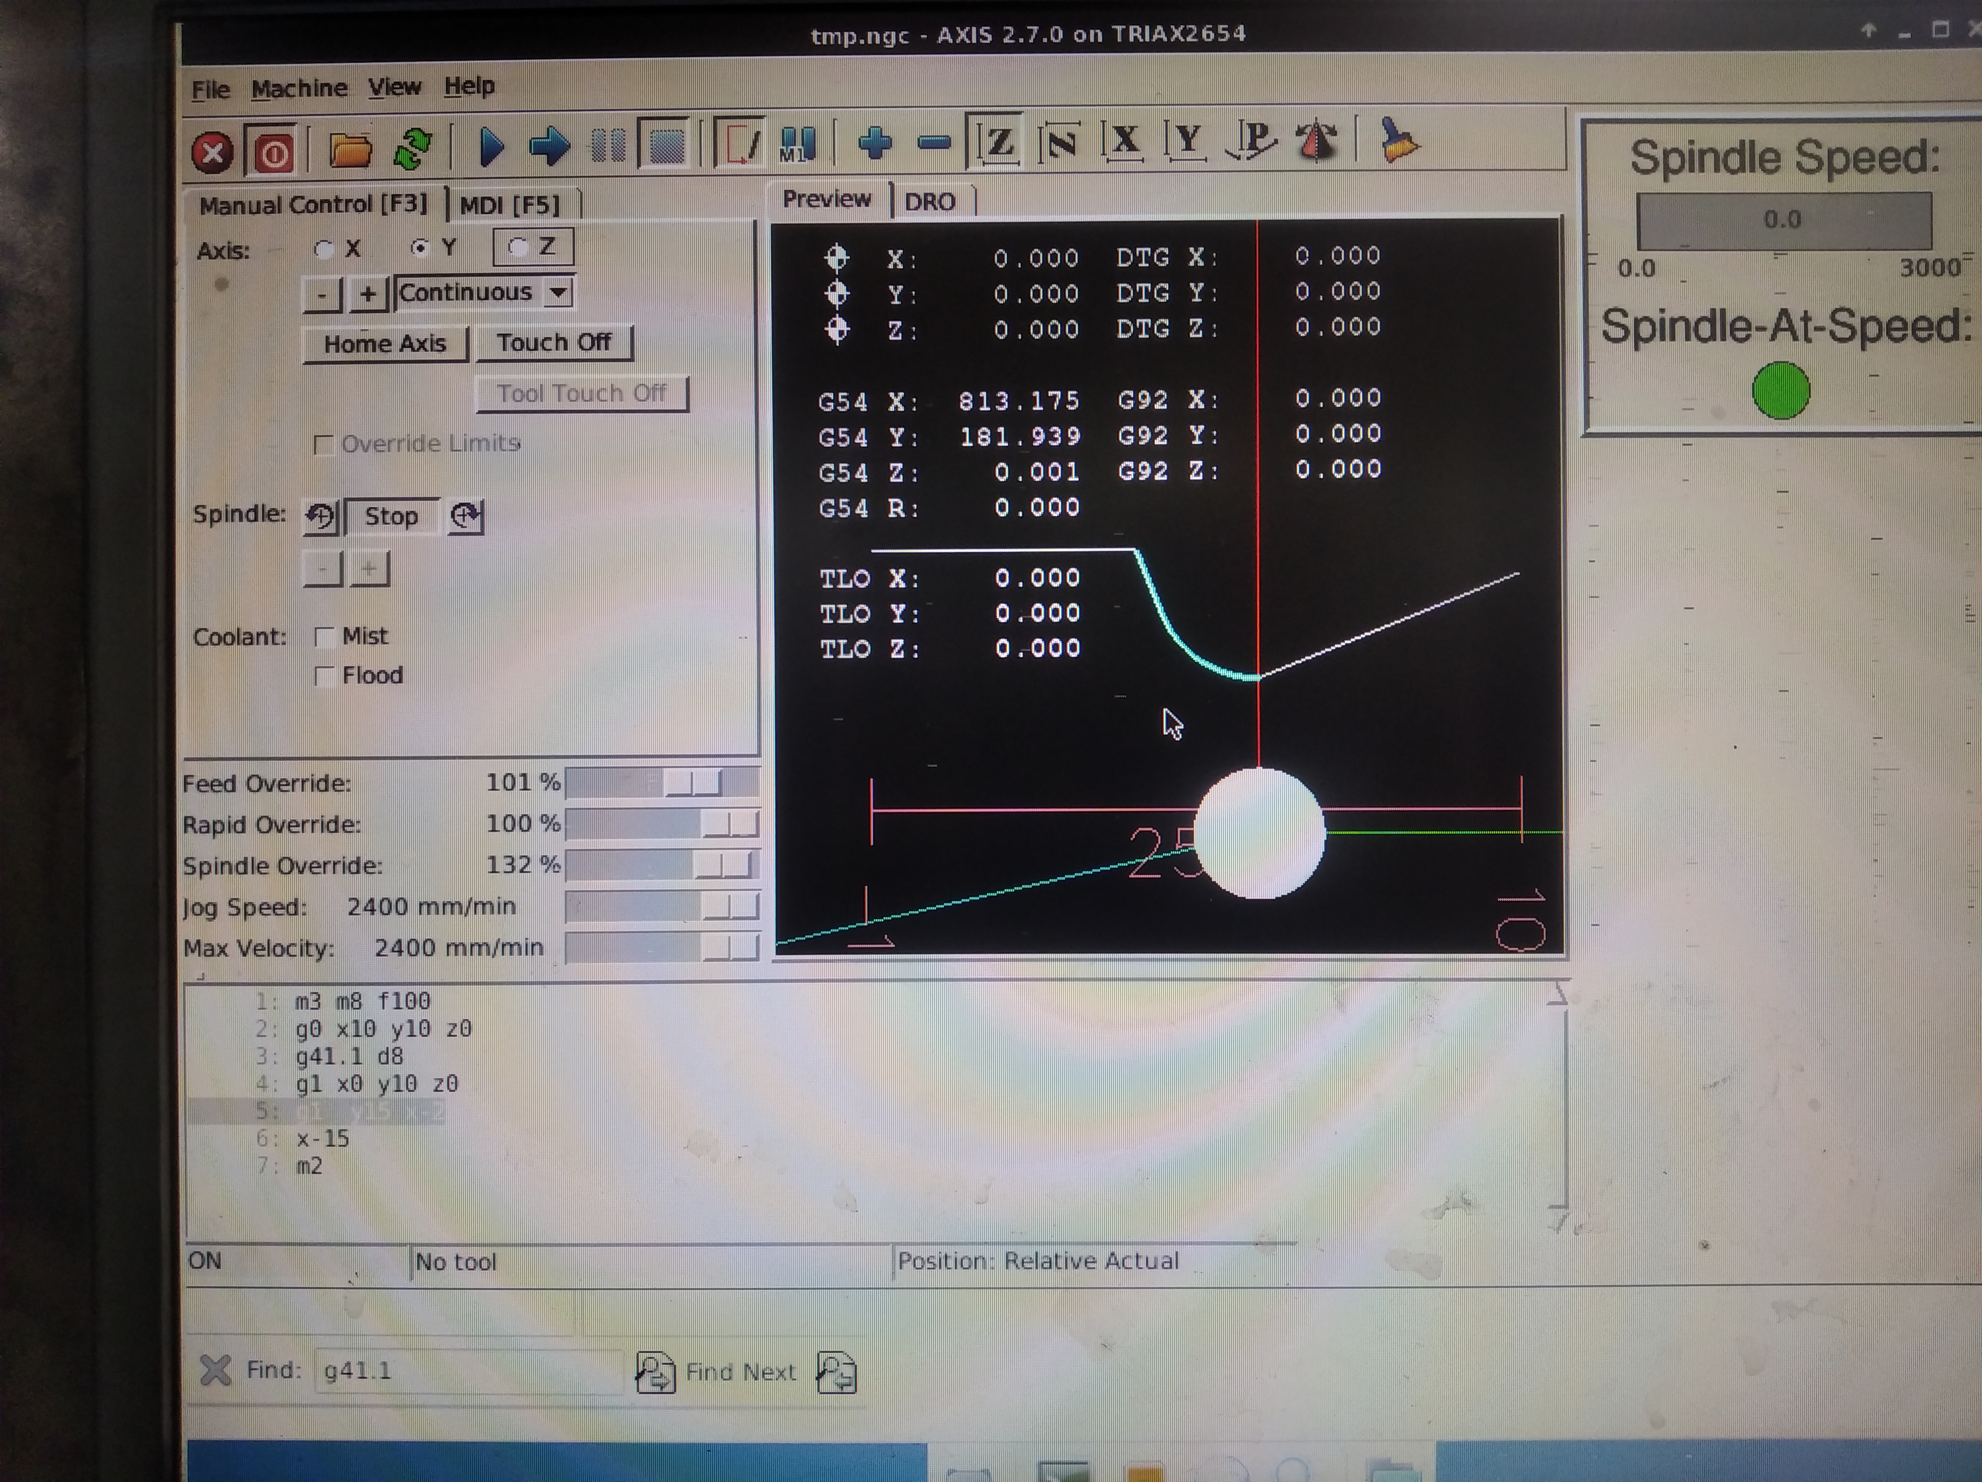The image size is (1982, 1482).
Task: Zoom in with the plus toolbar icon
Action: 874,142
